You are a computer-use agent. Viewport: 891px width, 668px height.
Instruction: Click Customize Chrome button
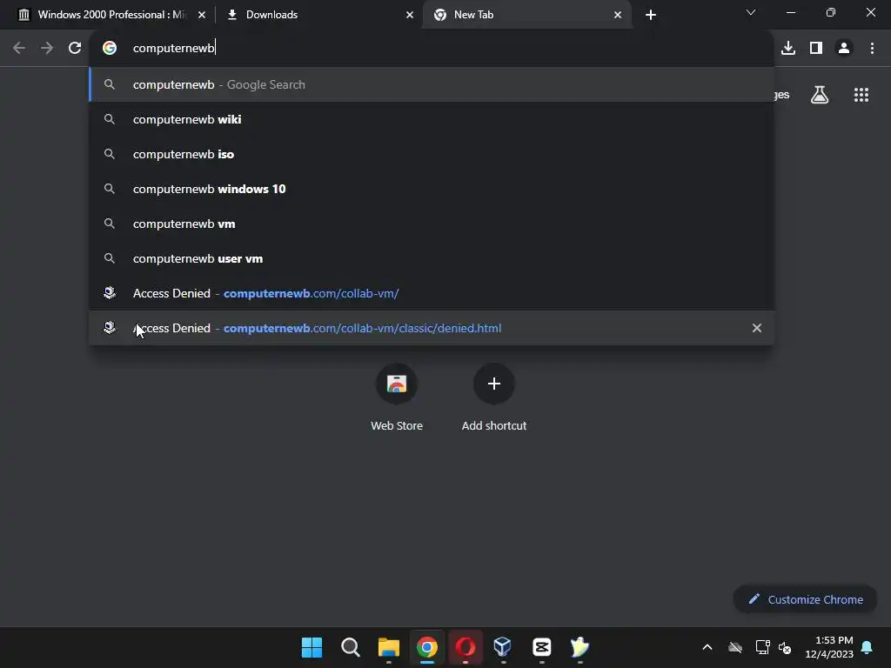pos(805,599)
